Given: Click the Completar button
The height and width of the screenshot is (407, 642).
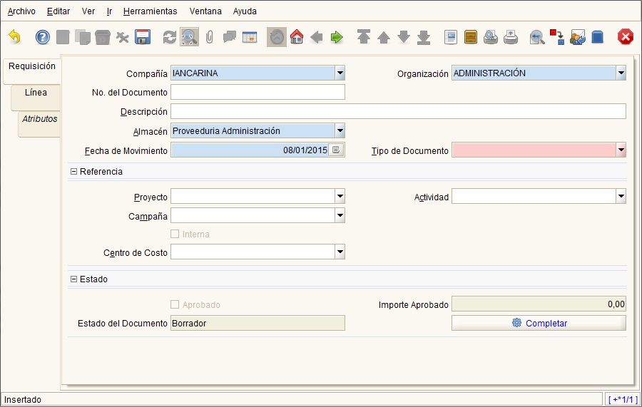Looking at the screenshot, I should click(x=539, y=323).
